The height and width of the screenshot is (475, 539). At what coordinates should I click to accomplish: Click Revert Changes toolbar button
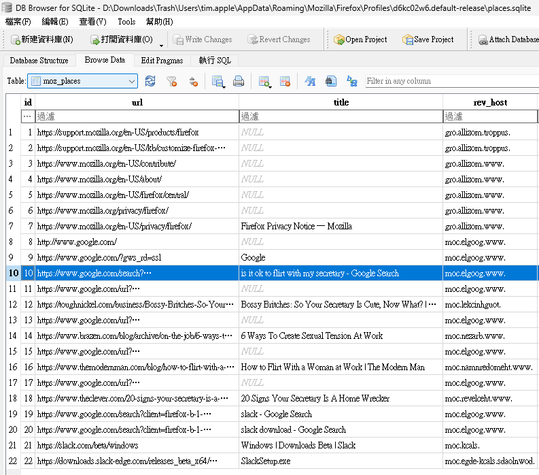(279, 39)
